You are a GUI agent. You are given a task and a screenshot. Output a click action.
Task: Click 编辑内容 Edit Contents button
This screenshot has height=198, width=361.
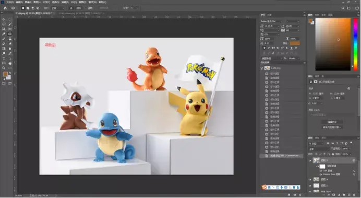[x=332, y=122]
